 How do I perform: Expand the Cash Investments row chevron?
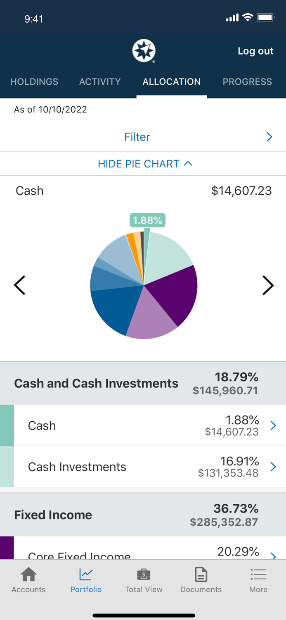point(273,467)
